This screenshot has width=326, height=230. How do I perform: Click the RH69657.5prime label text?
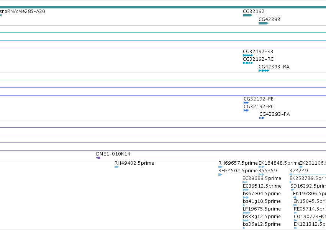(238, 163)
